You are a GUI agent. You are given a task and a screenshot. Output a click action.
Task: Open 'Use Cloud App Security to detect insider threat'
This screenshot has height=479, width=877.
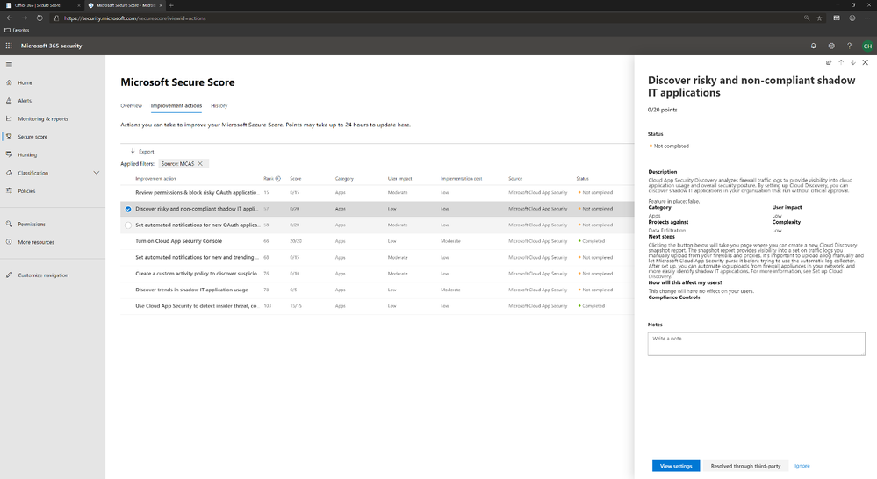click(197, 305)
